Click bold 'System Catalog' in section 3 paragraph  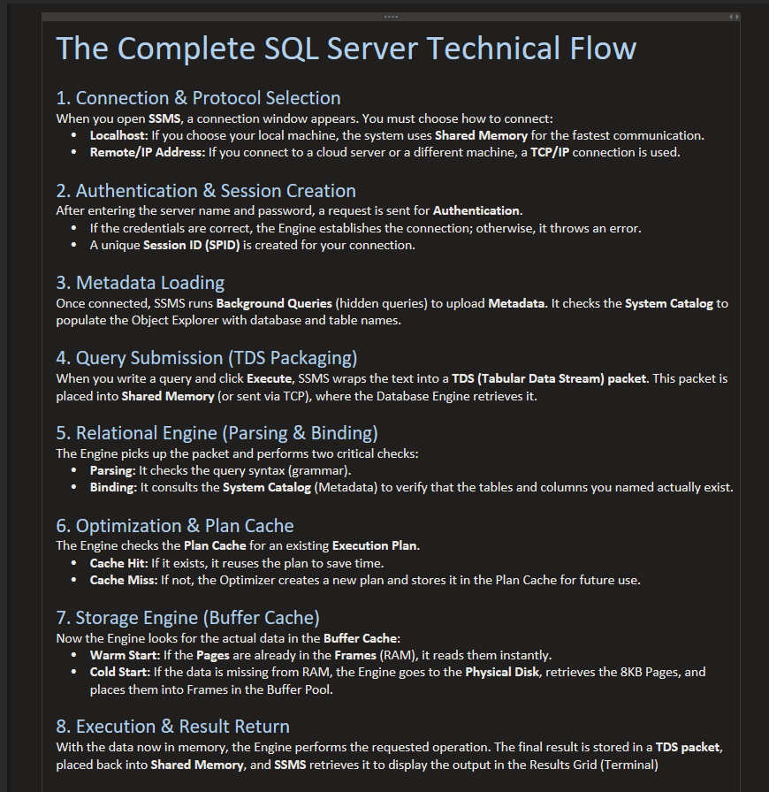pyautogui.click(x=669, y=303)
